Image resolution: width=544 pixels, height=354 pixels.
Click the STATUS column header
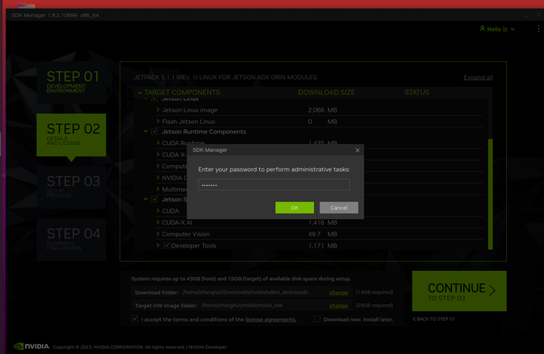pyautogui.click(x=416, y=93)
